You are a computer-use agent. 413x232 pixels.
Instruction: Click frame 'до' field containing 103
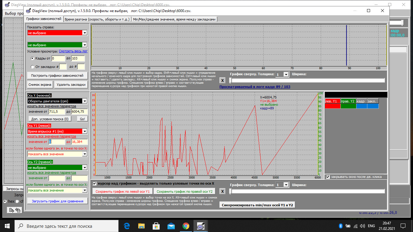77,58
